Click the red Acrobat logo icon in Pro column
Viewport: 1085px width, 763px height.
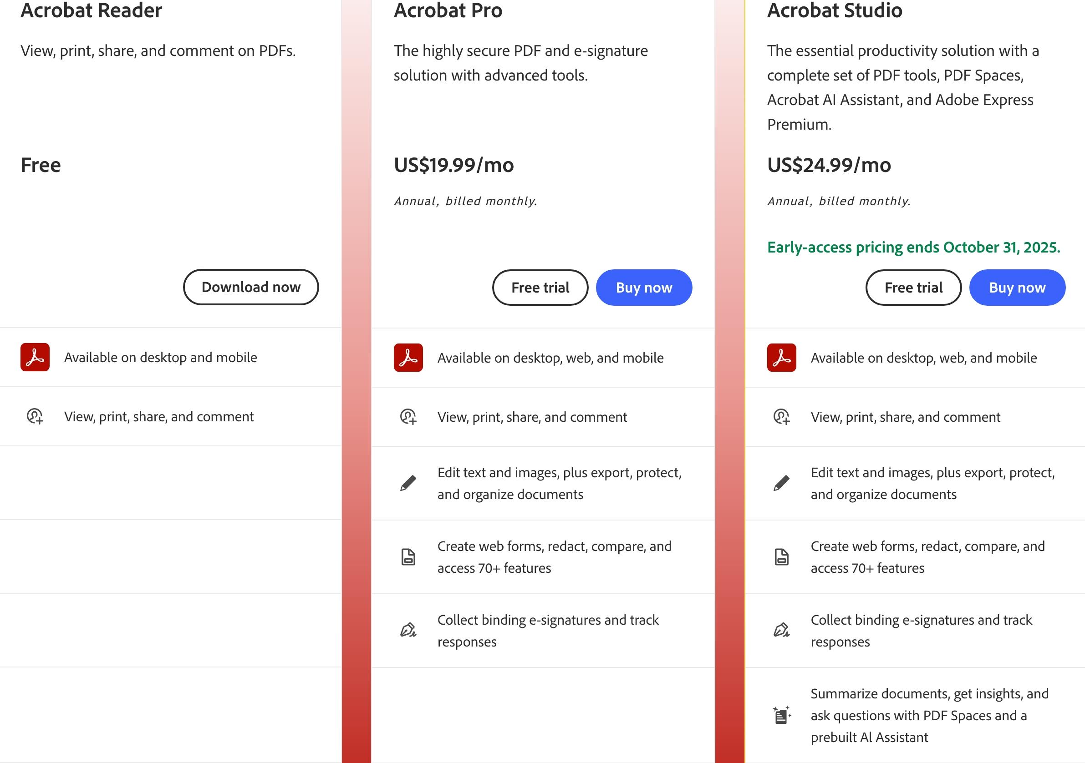tap(408, 358)
